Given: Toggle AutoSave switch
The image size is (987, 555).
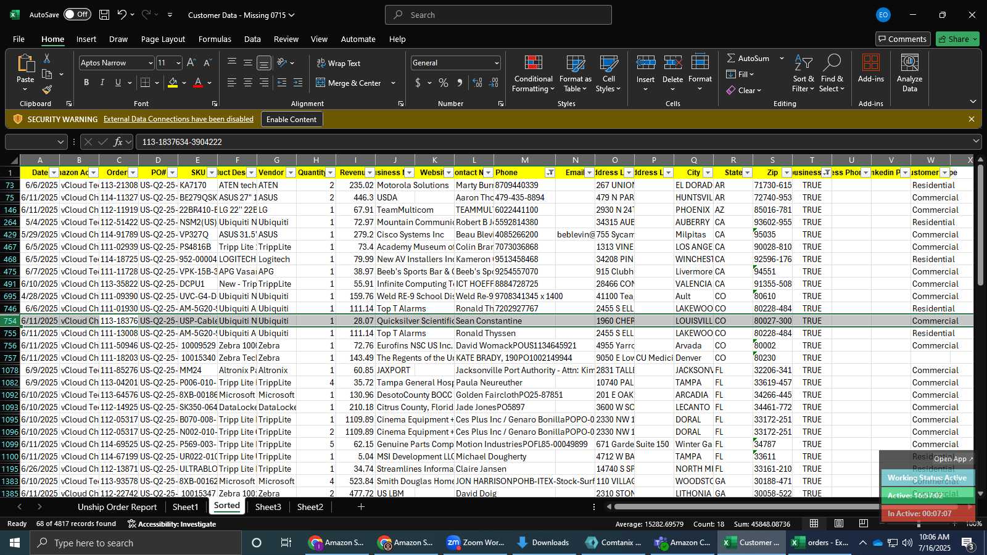Looking at the screenshot, I should (x=77, y=14).
